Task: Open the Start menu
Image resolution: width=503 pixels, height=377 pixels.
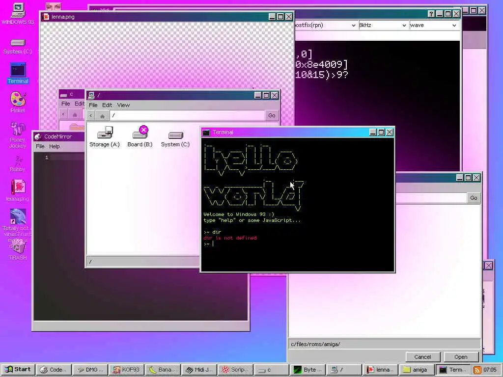Action: tap(18, 370)
